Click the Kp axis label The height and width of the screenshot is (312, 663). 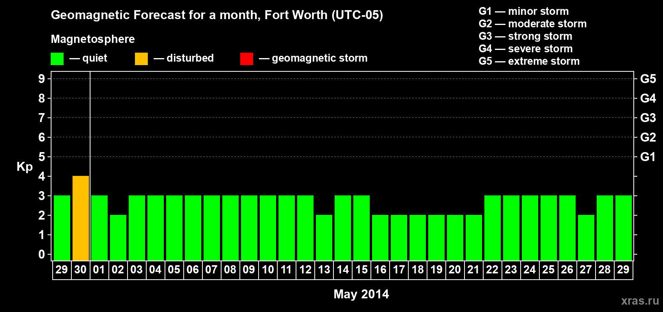(25, 167)
